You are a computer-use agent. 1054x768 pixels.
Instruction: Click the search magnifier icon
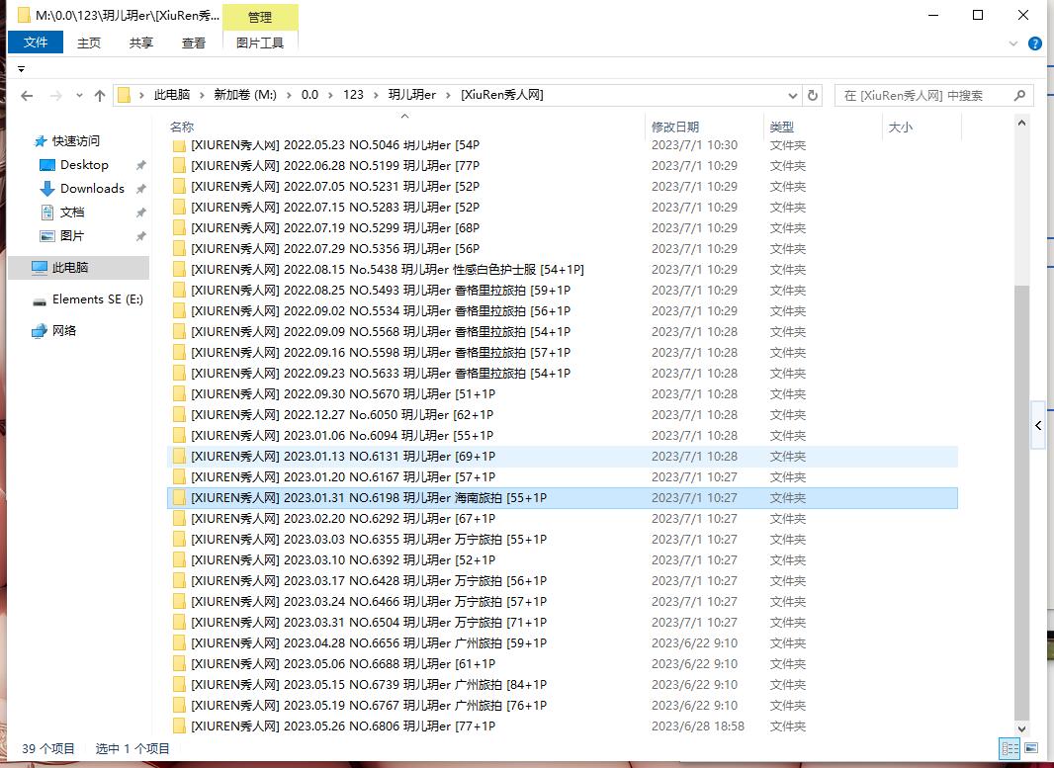[x=1019, y=96]
